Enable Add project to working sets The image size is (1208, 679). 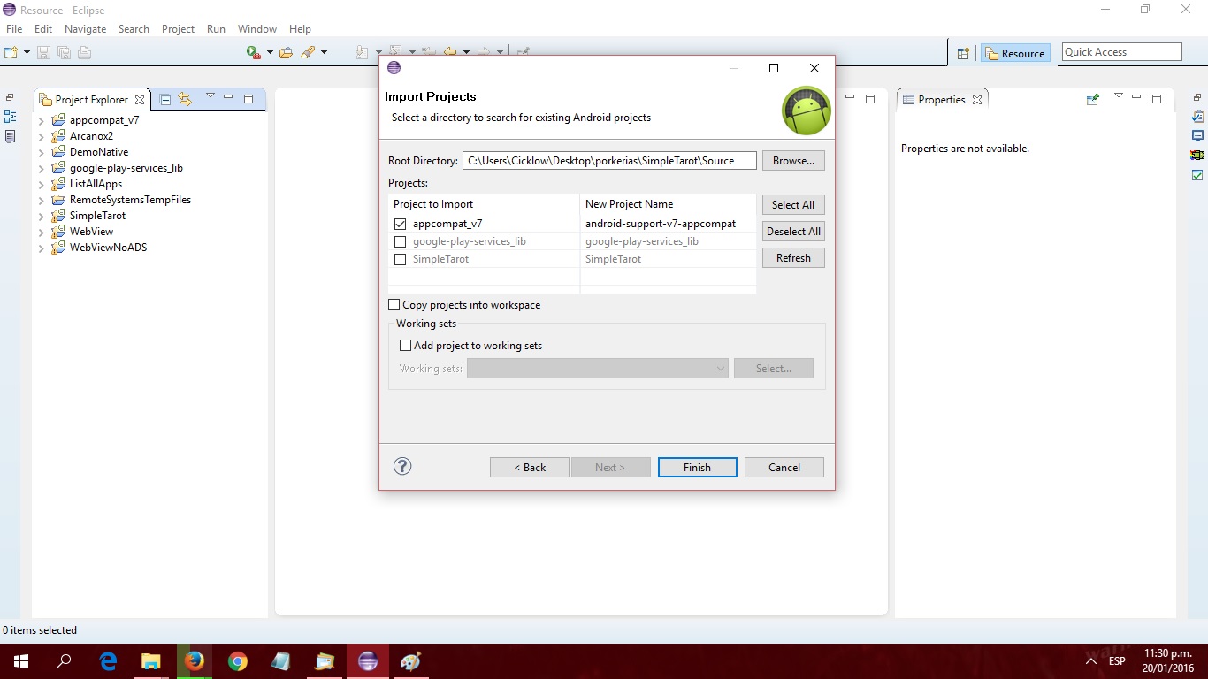point(406,346)
